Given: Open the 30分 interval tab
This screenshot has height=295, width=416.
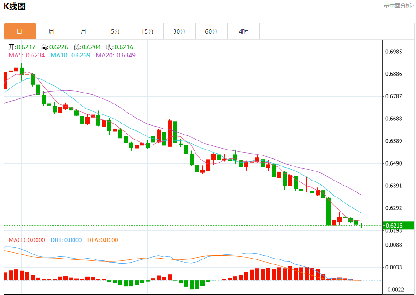Looking at the screenshot, I should tap(179, 31).
